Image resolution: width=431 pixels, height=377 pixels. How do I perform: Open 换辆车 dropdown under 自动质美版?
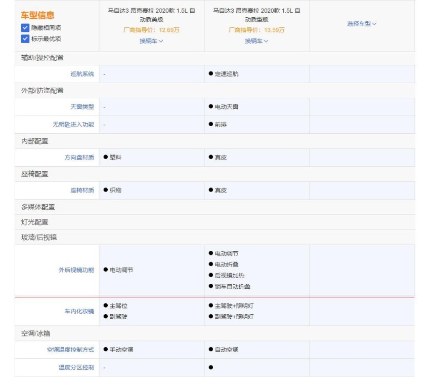coord(151,41)
